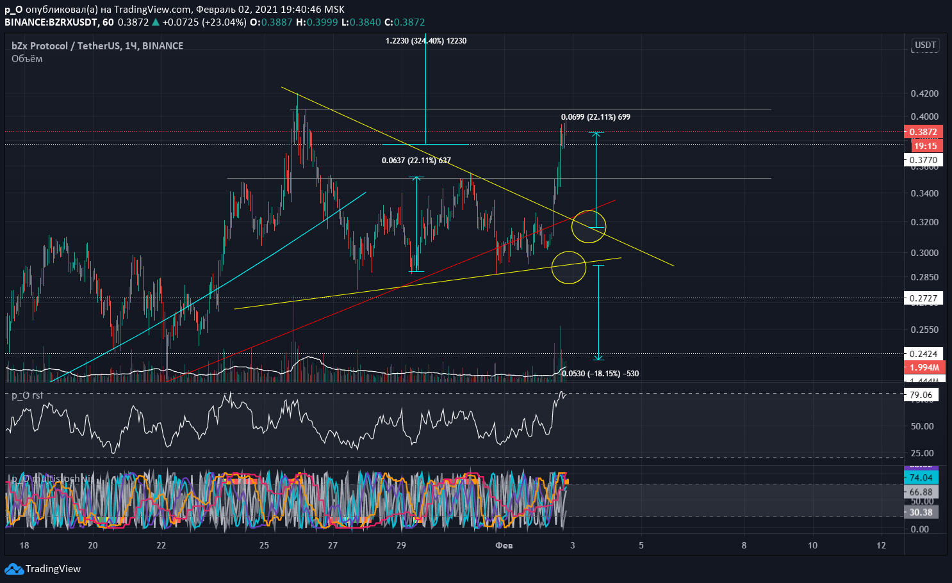Click the Объём volume indicator label
952x583 pixels.
(x=27, y=59)
